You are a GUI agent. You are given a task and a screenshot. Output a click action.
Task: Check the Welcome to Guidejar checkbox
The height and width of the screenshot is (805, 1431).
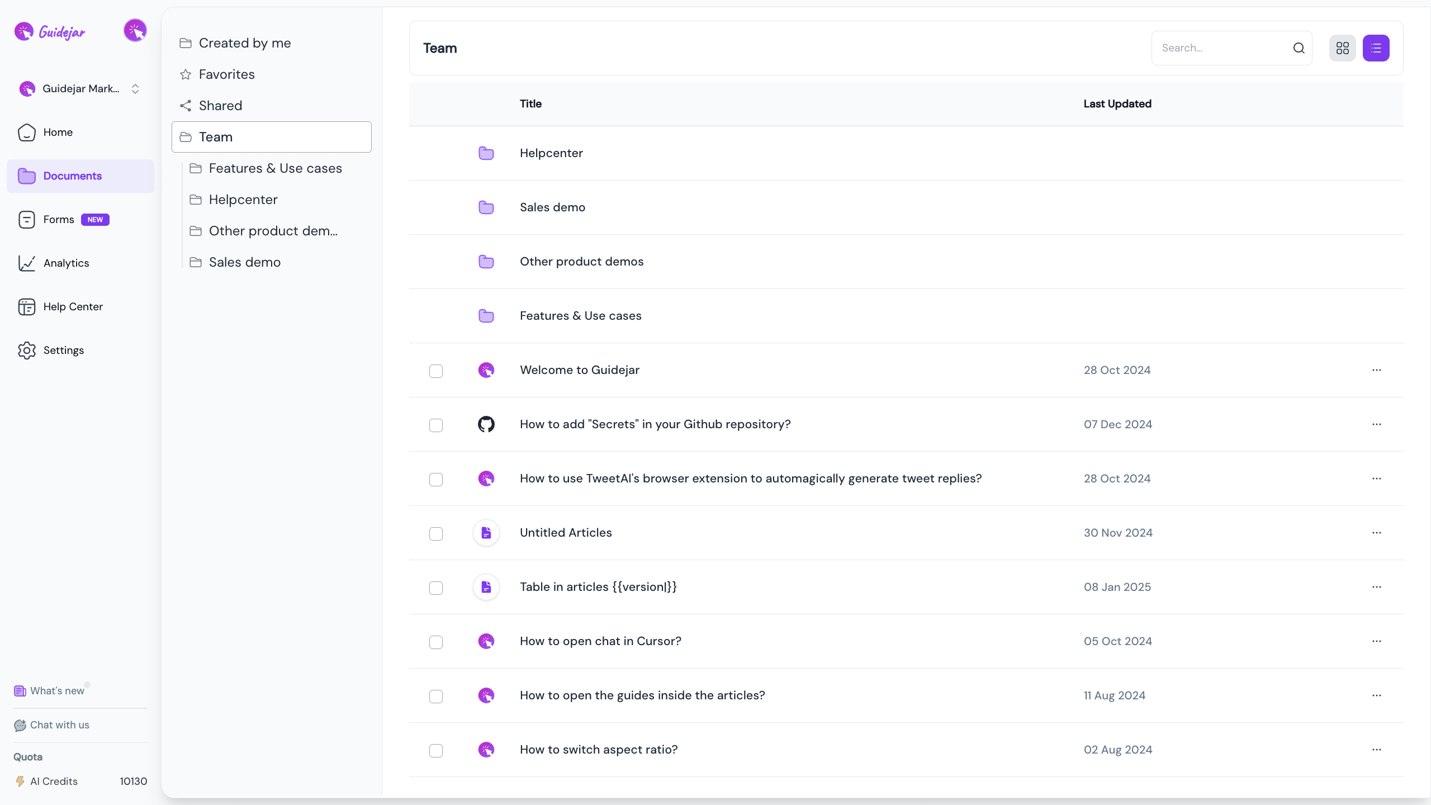(436, 371)
